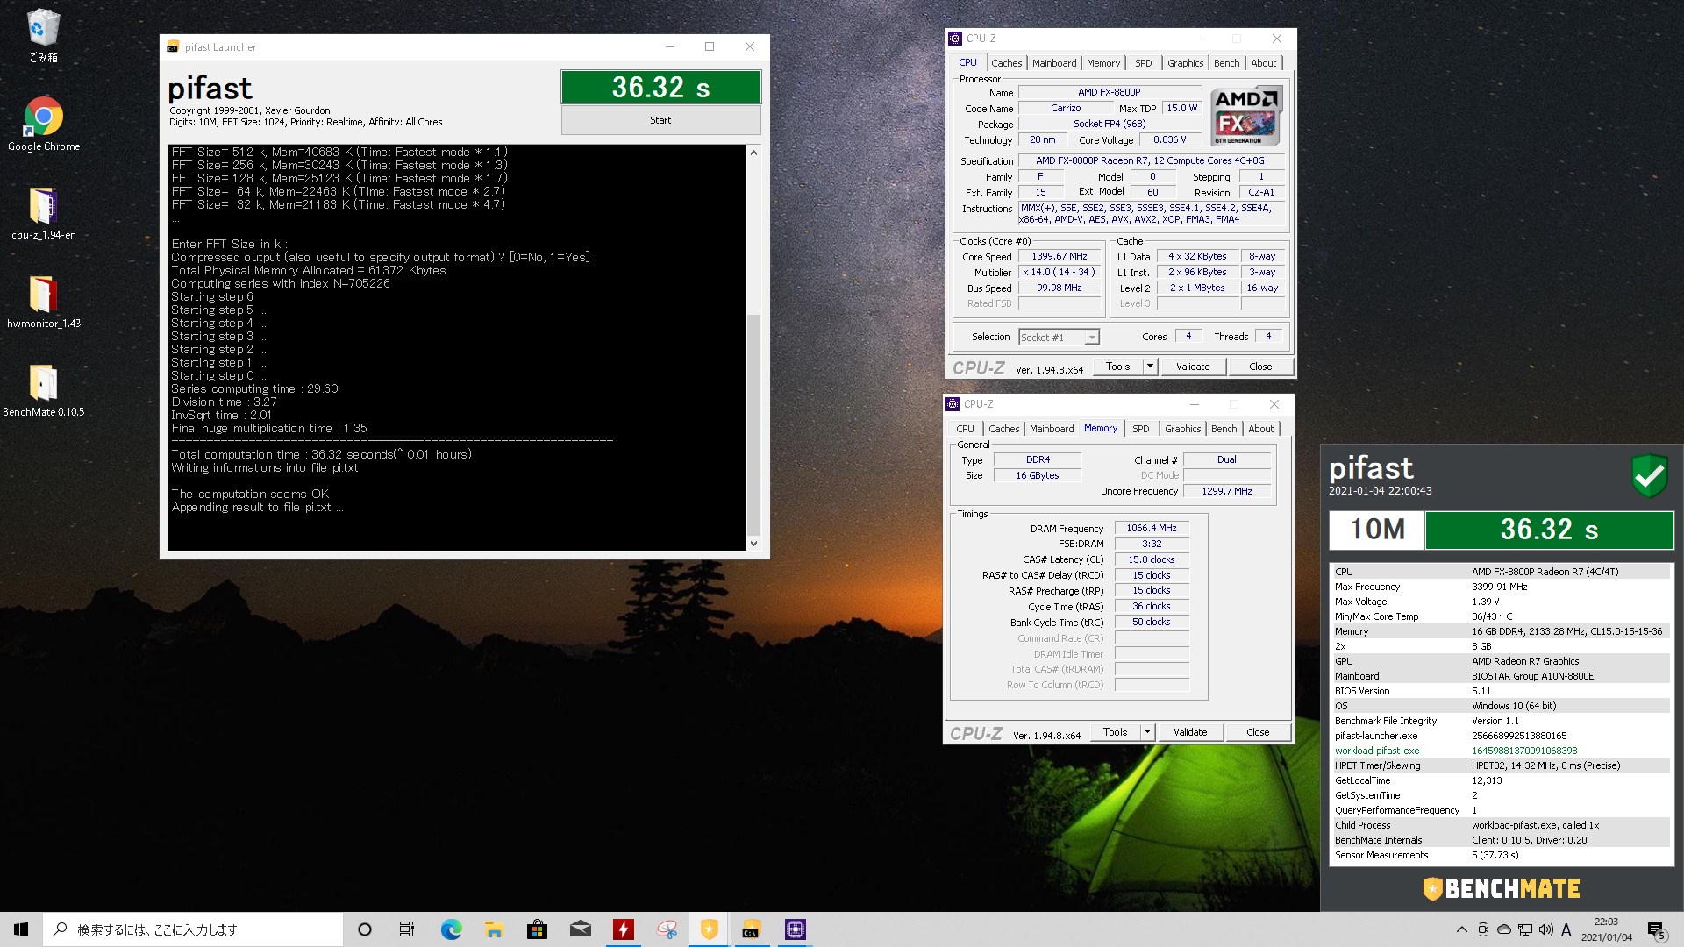1684x947 pixels.
Task: Click Close button in lower CPU-Z window
Action: [x=1257, y=732]
